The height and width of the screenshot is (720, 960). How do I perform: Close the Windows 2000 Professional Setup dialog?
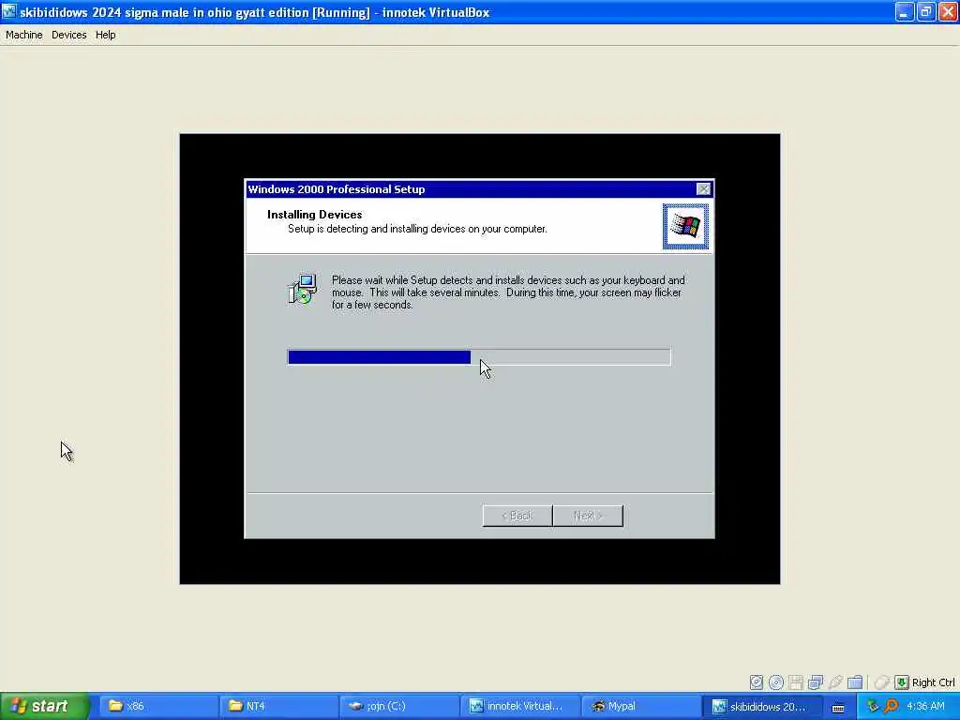tap(703, 189)
